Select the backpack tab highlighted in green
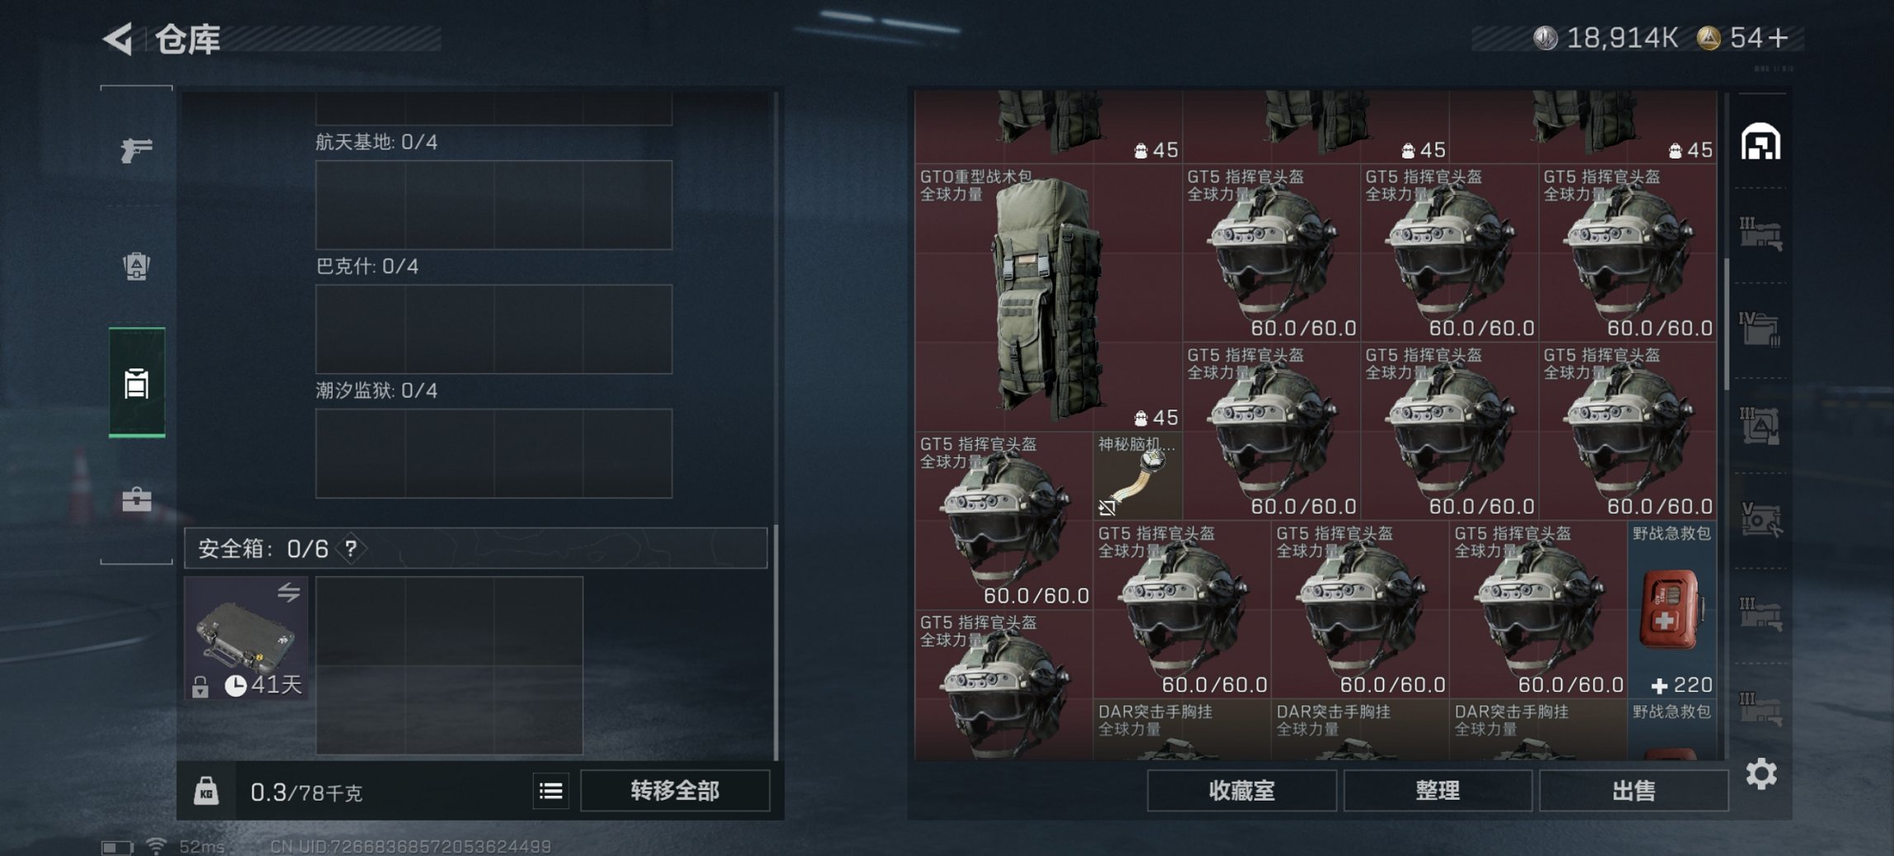The height and width of the screenshot is (856, 1894). [x=137, y=382]
